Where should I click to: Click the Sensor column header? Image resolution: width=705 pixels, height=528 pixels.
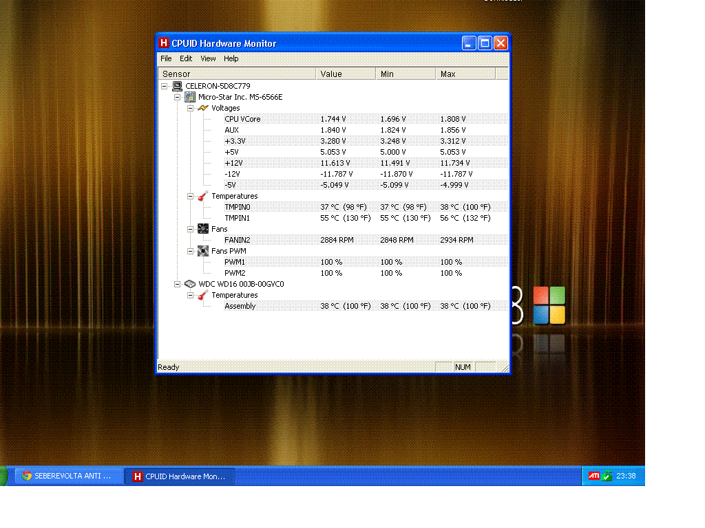237,74
